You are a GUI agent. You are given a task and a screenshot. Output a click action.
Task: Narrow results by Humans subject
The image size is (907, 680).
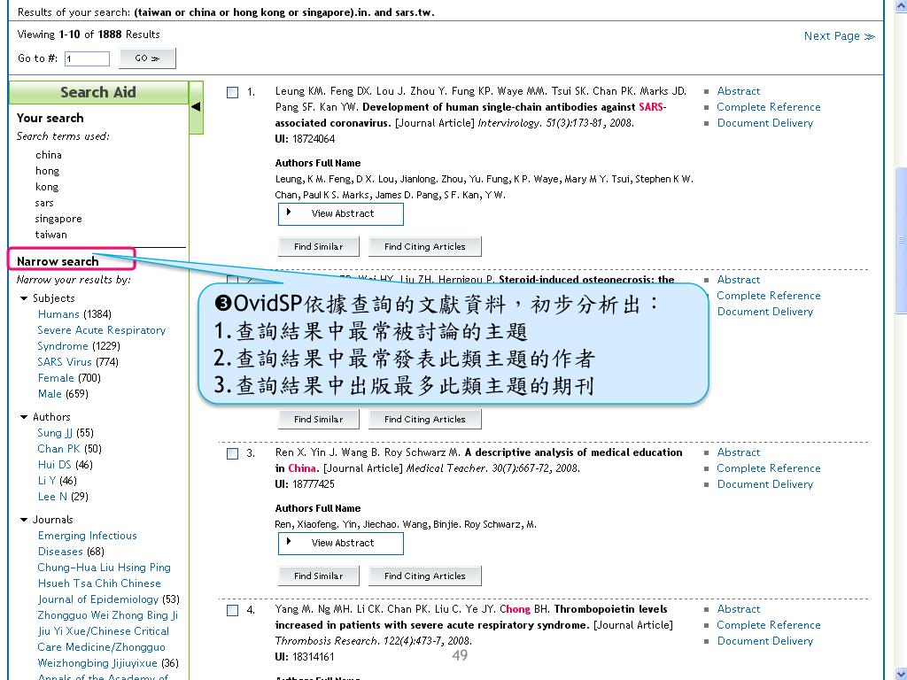pos(58,314)
